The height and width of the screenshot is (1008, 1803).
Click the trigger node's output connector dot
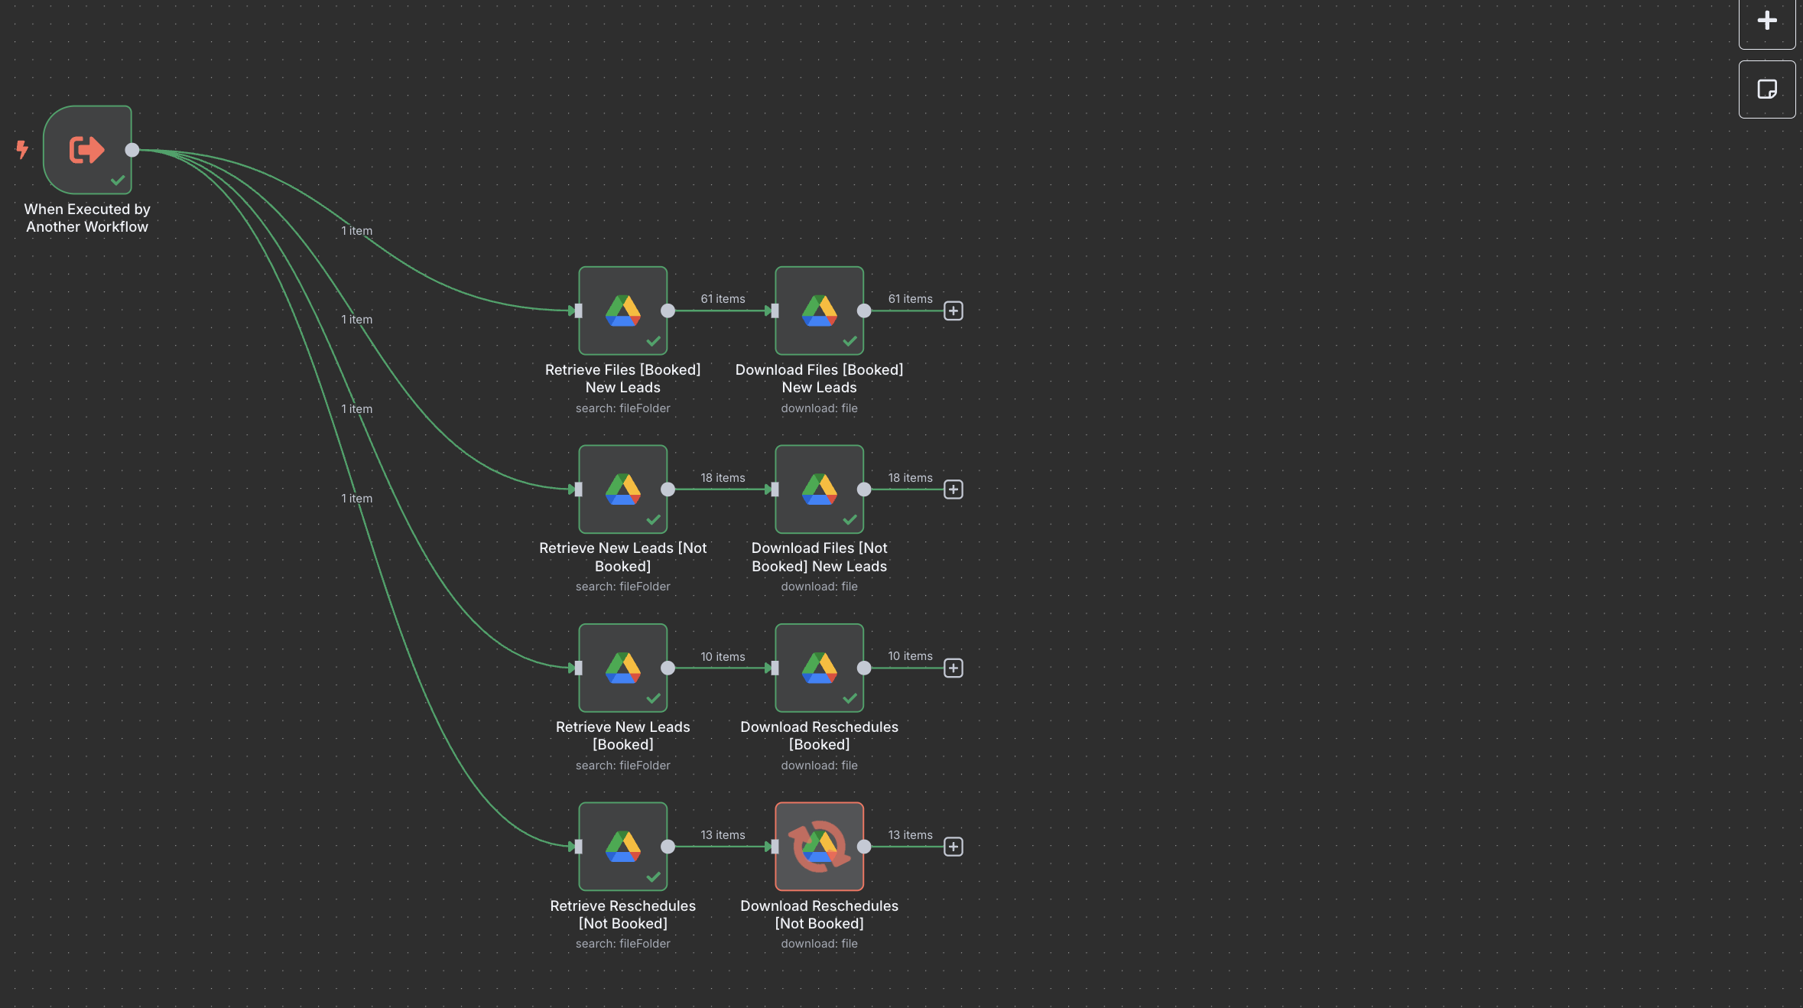[x=132, y=150]
